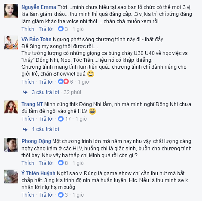Toggle Thích on Phong Đặng's comment
The height and width of the screenshot is (201, 202).
(x=28, y=163)
